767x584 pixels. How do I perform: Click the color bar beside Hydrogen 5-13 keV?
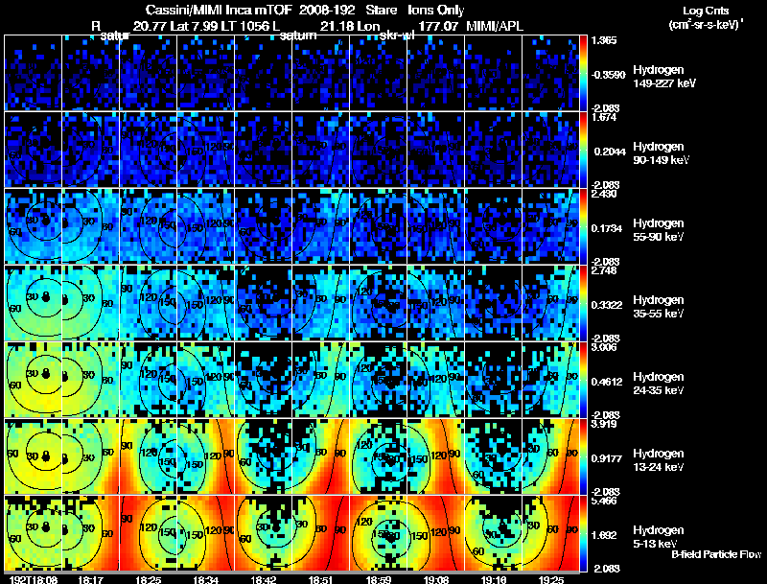click(x=583, y=533)
